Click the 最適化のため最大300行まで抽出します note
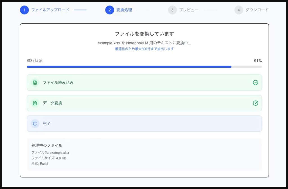This screenshot has width=288, height=189. [x=144, y=49]
